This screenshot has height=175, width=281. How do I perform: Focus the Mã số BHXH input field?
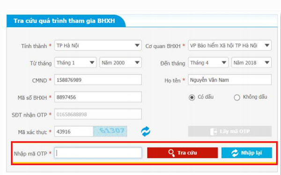pyautogui.click(x=98, y=97)
